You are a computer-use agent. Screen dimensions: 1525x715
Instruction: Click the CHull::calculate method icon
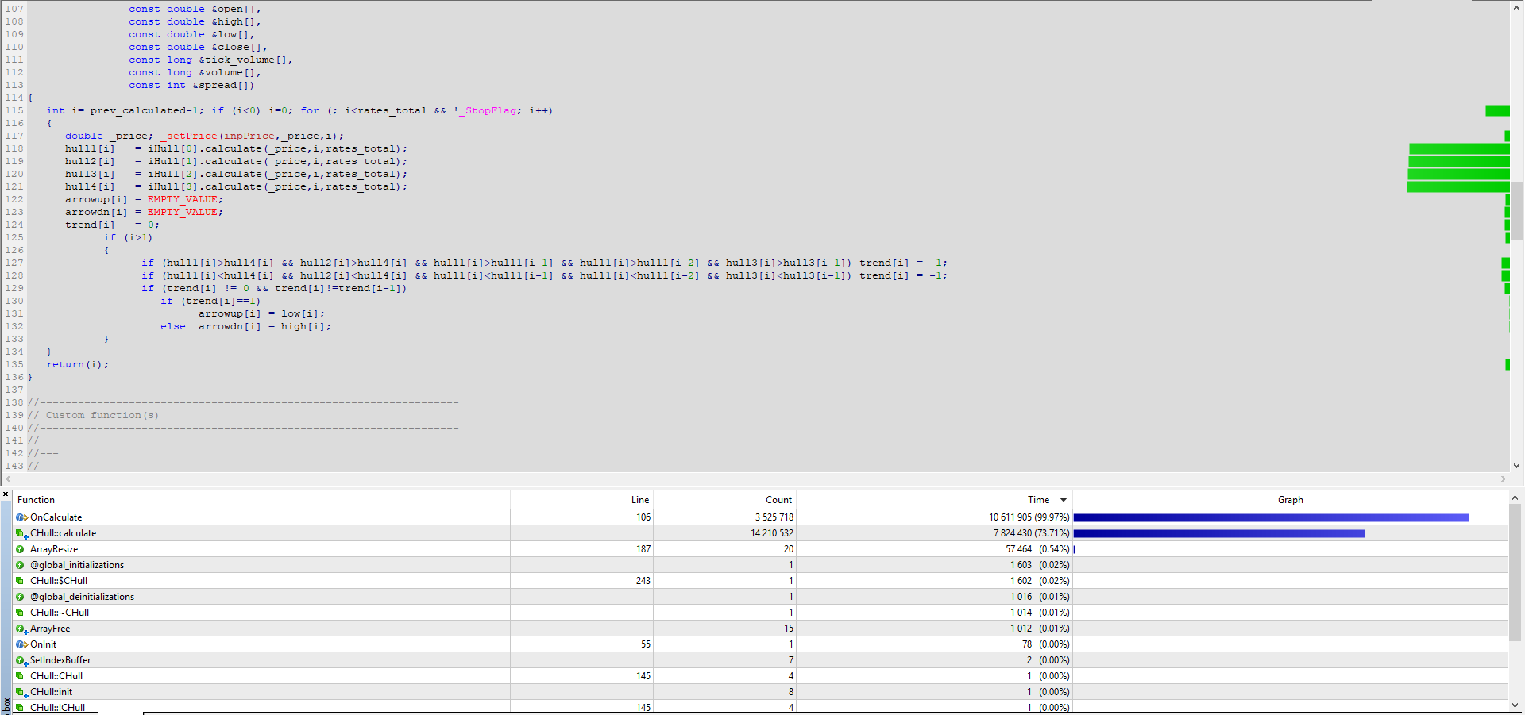(x=21, y=533)
